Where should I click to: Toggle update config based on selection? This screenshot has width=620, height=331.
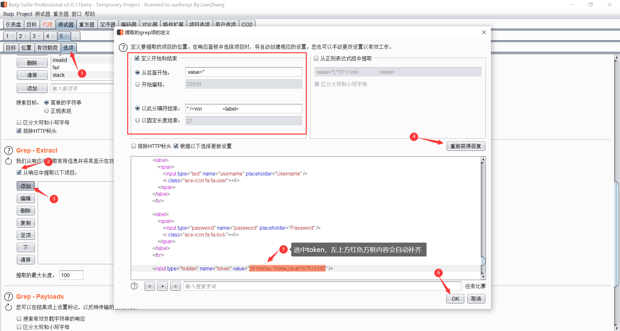point(176,146)
